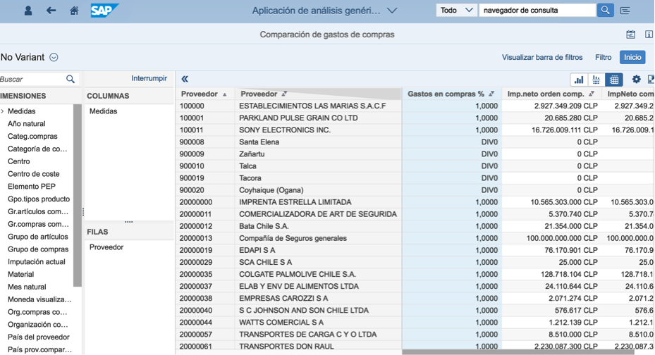The height and width of the screenshot is (355, 655).
Task: Select Material dimension
Action: point(20,274)
